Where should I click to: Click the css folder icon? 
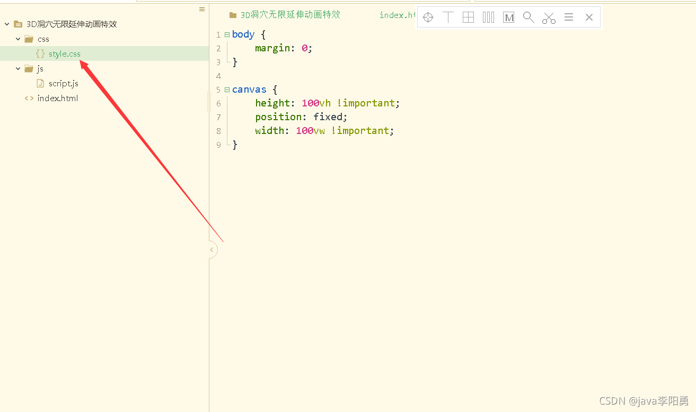29,39
